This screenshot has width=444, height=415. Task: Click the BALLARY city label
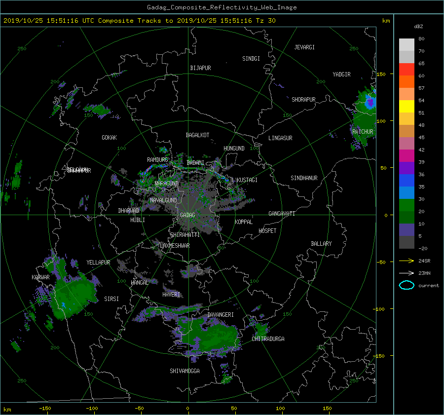click(x=321, y=244)
